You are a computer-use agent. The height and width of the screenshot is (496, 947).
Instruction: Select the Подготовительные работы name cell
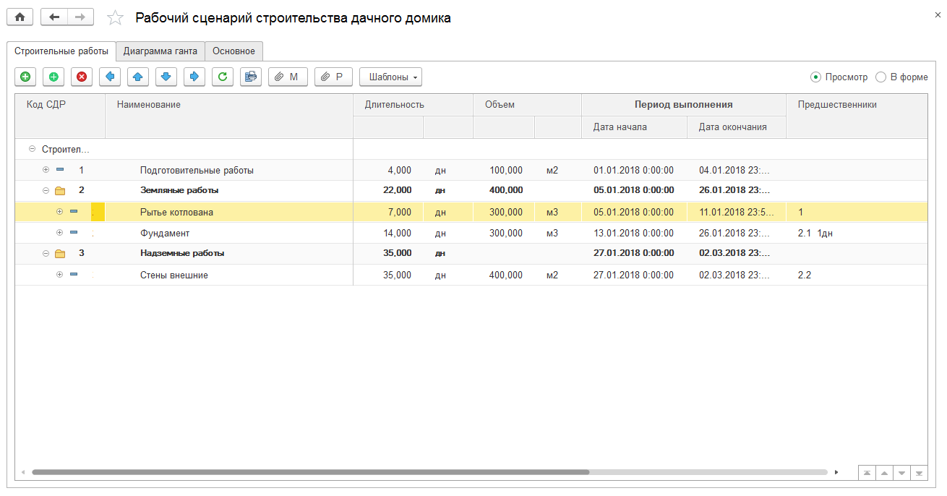pyautogui.click(x=229, y=171)
